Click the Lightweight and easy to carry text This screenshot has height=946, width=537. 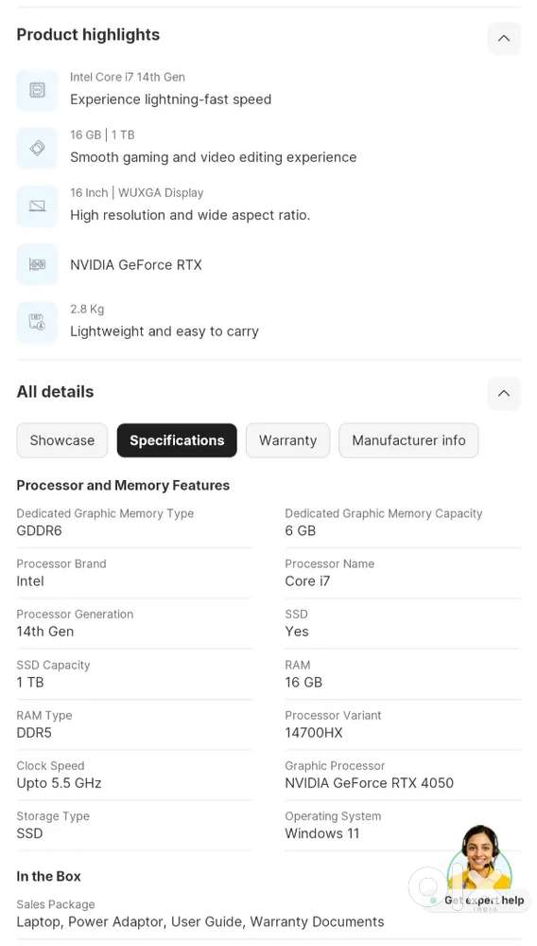click(165, 331)
